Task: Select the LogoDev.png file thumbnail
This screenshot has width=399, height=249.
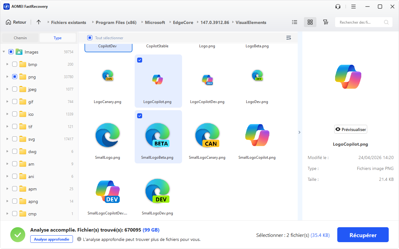Action: click(257, 76)
